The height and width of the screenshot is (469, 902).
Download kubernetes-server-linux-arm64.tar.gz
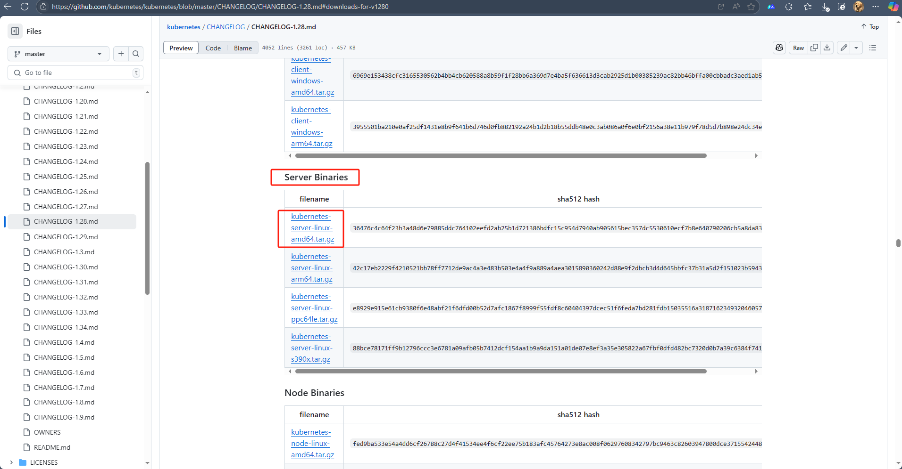312,268
